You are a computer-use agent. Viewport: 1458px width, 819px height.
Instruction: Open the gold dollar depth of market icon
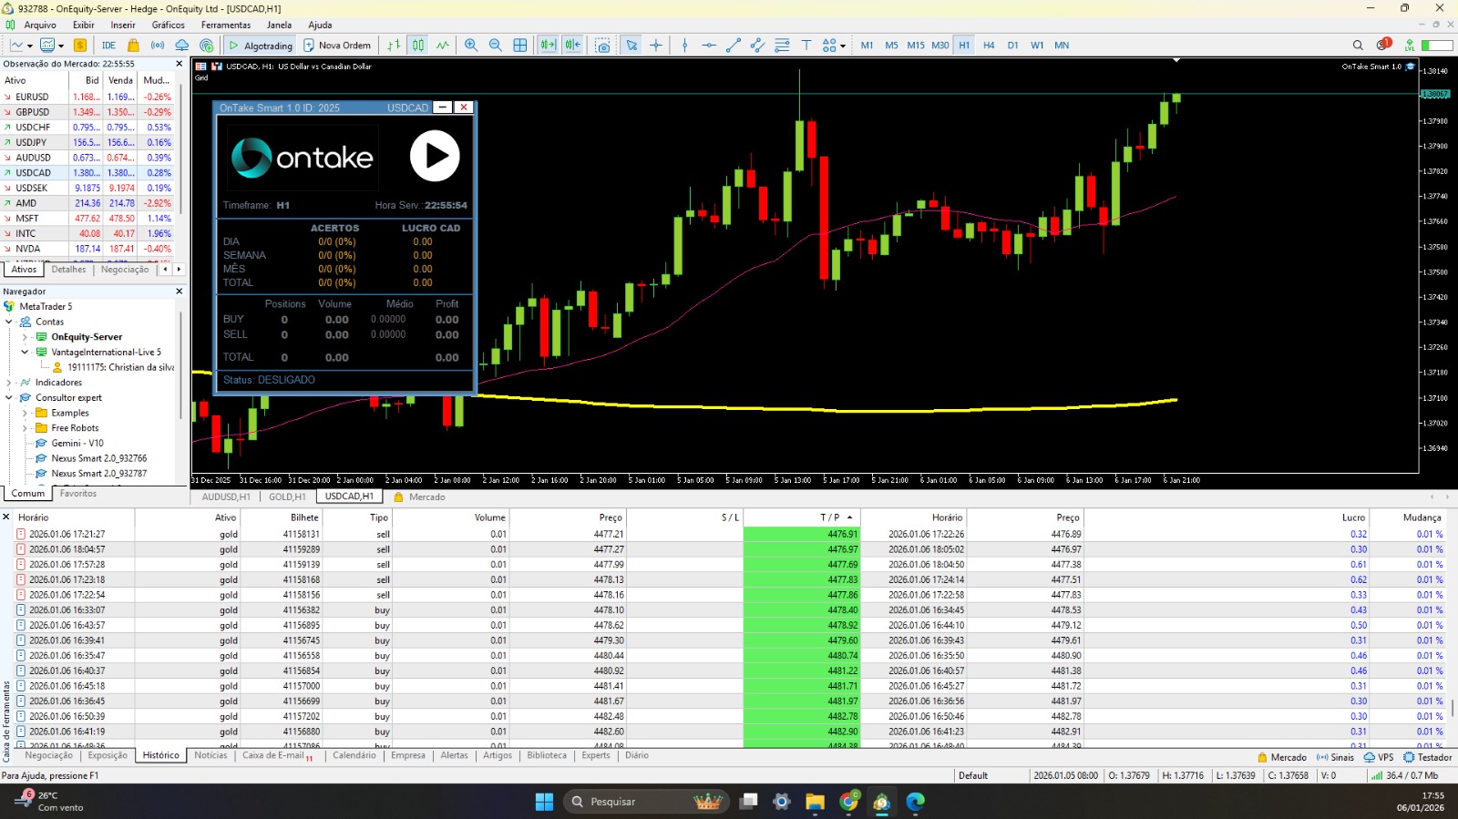click(80, 46)
